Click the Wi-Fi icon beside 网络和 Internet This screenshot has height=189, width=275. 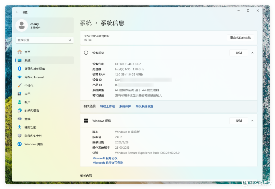pyautogui.click(x=19, y=77)
